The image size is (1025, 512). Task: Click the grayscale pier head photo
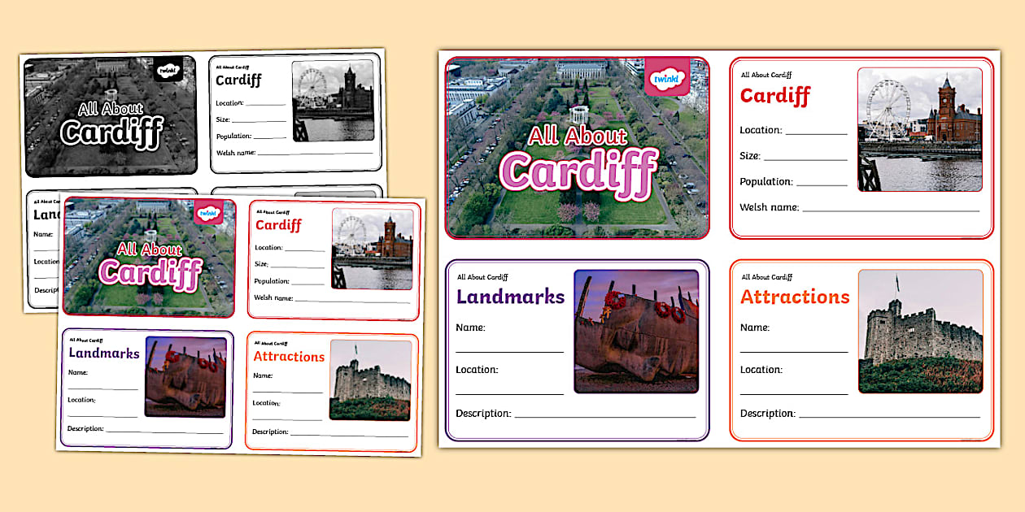(x=332, y=103)
